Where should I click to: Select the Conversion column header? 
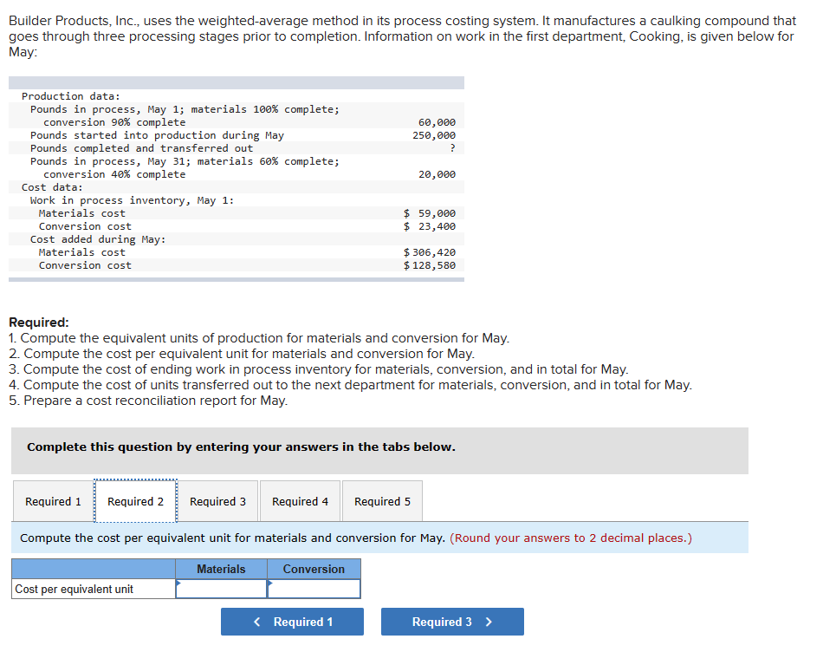coord(314,569)
